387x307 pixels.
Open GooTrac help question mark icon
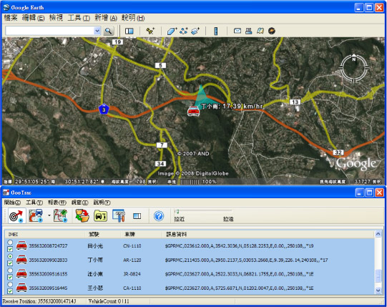[x=159, y=216]
